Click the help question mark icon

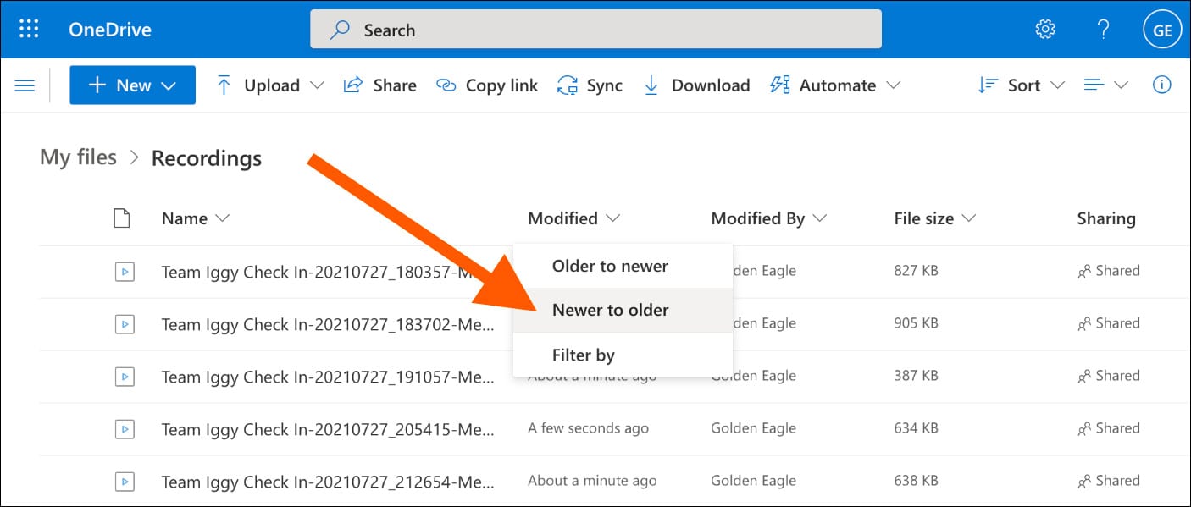pos(1103,30)
